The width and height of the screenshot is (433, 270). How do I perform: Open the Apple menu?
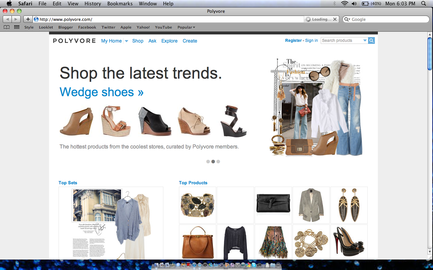(x=9, y=3)
